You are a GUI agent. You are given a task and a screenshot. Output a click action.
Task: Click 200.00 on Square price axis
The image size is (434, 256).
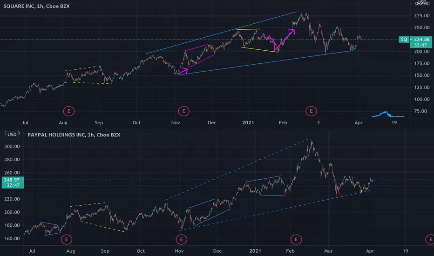(422, 52)
